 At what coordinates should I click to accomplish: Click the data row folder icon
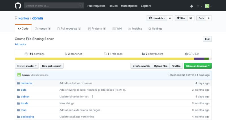coord(18,90)
